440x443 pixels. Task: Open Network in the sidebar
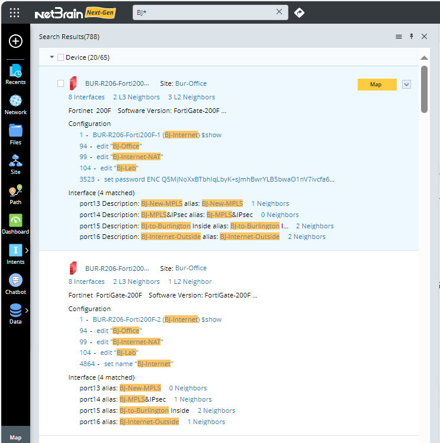(15, 105)
